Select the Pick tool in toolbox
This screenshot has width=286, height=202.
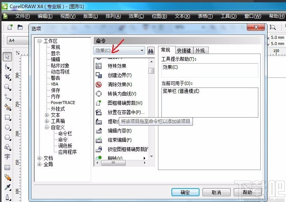[7, 57]
